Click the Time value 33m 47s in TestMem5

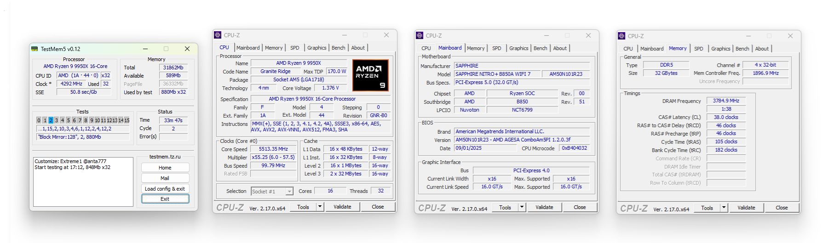[x=173, y=120]
